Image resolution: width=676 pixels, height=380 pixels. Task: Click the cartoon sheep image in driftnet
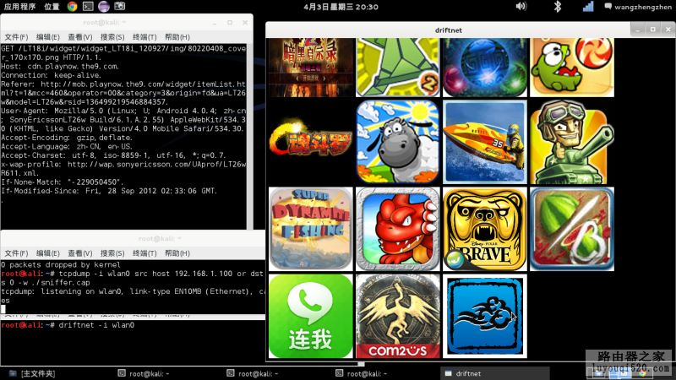coord(397,142)
